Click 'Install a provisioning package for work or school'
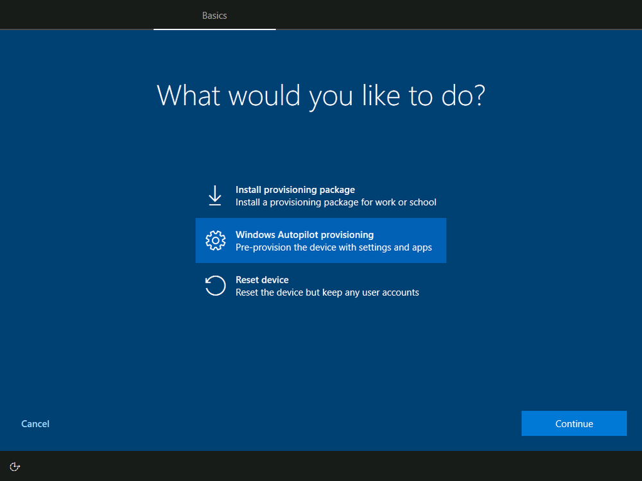Image resolution: width=642 pixels, height=481 pixels. click(x=336, y=202)
